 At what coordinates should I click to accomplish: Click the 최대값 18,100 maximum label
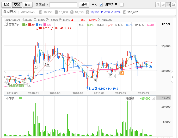(54, 28)
